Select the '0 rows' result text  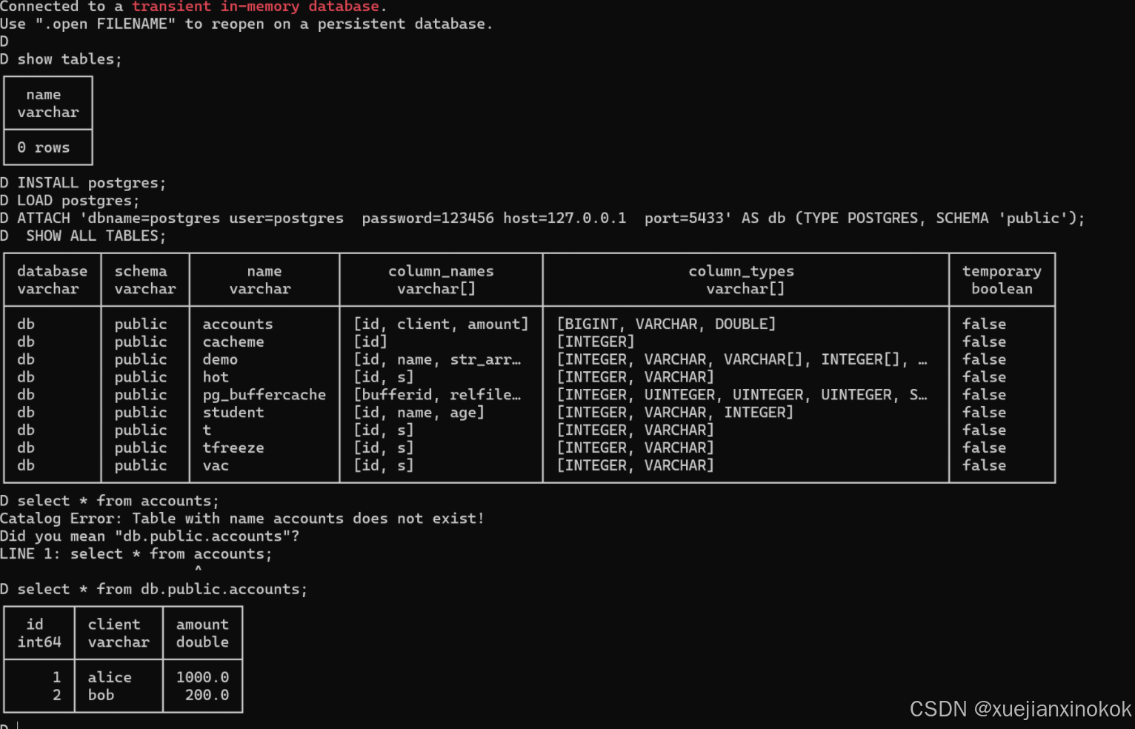(44, 147)
